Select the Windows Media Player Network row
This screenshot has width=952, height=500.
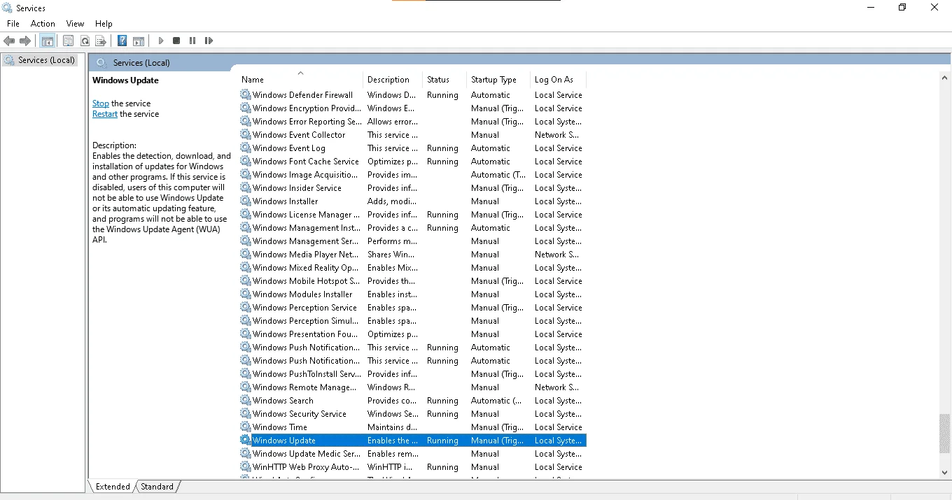[x=413, y=255]
